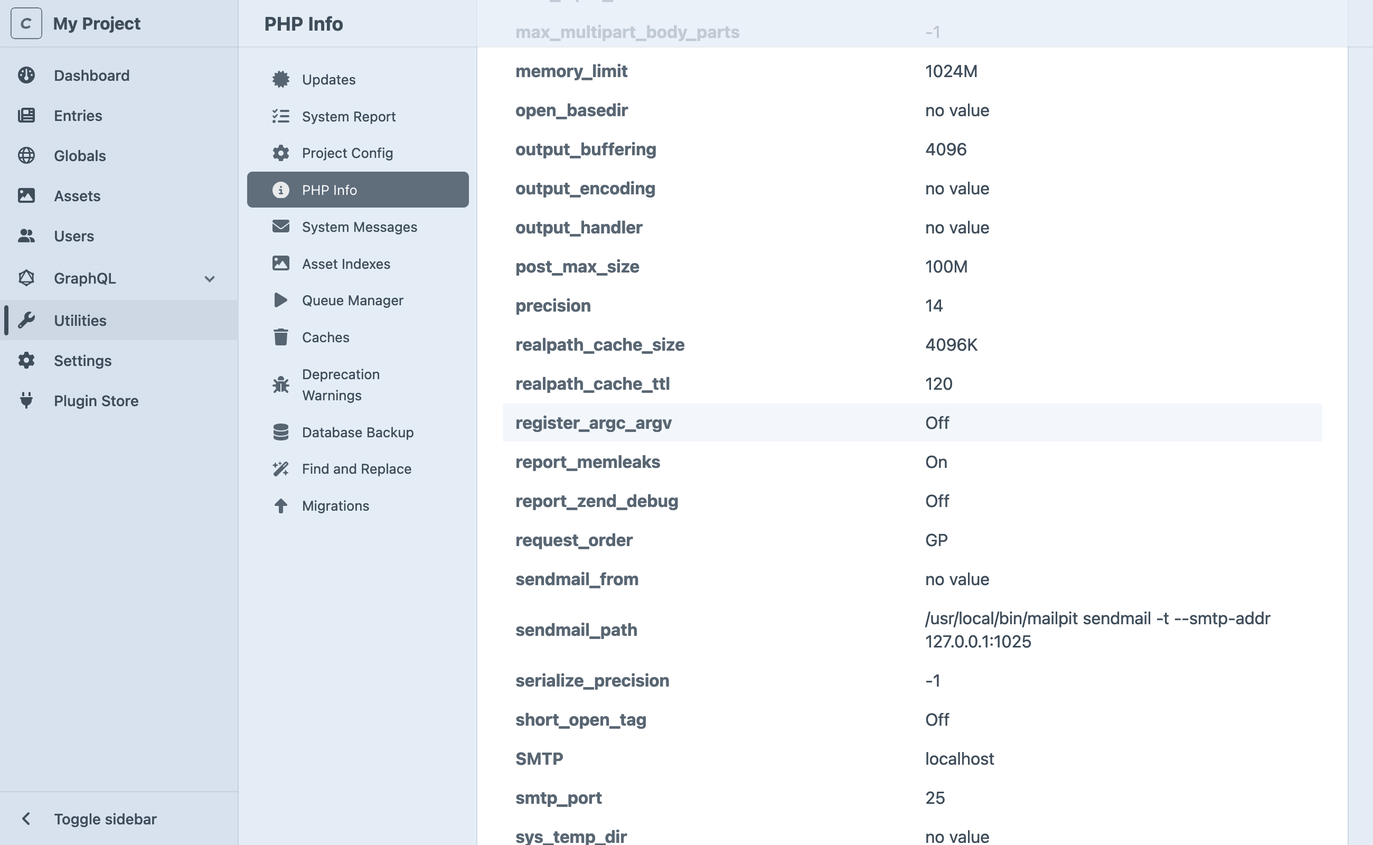Click the Queue Manager play icon
This screenshot has width=1373, height=845.
[280, 300]
